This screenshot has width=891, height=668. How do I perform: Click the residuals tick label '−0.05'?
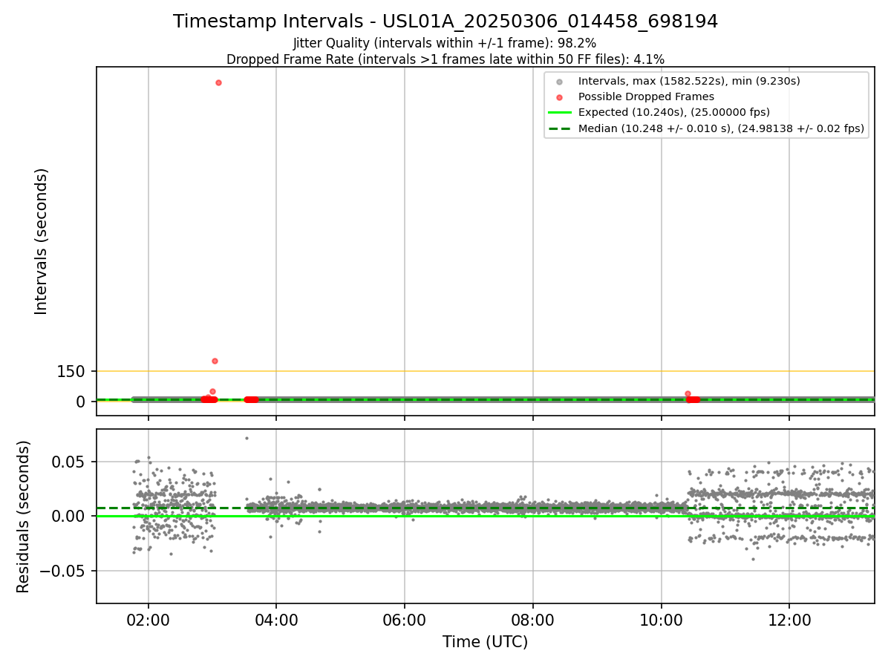coord(64,571)
